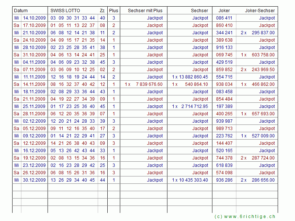Click the SWISS LOTTO column header
Image resolution: width=295 pixels, height=221 pixels.
click(65, 11)
